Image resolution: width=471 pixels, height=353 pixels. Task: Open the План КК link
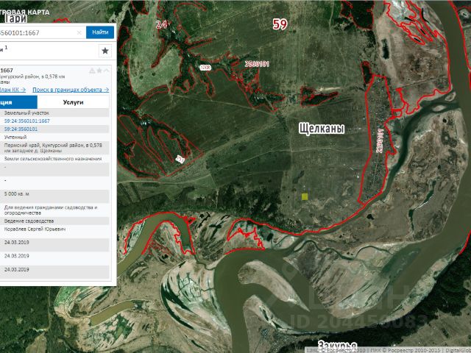[13, 89]
